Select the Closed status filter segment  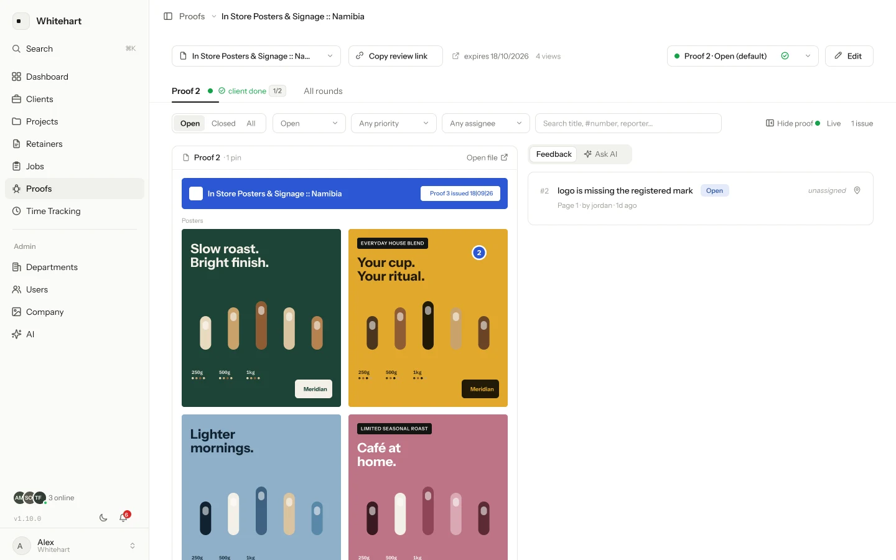point(223,123)
